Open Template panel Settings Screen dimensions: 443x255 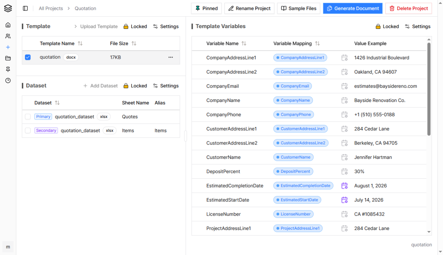coord(166,26)
